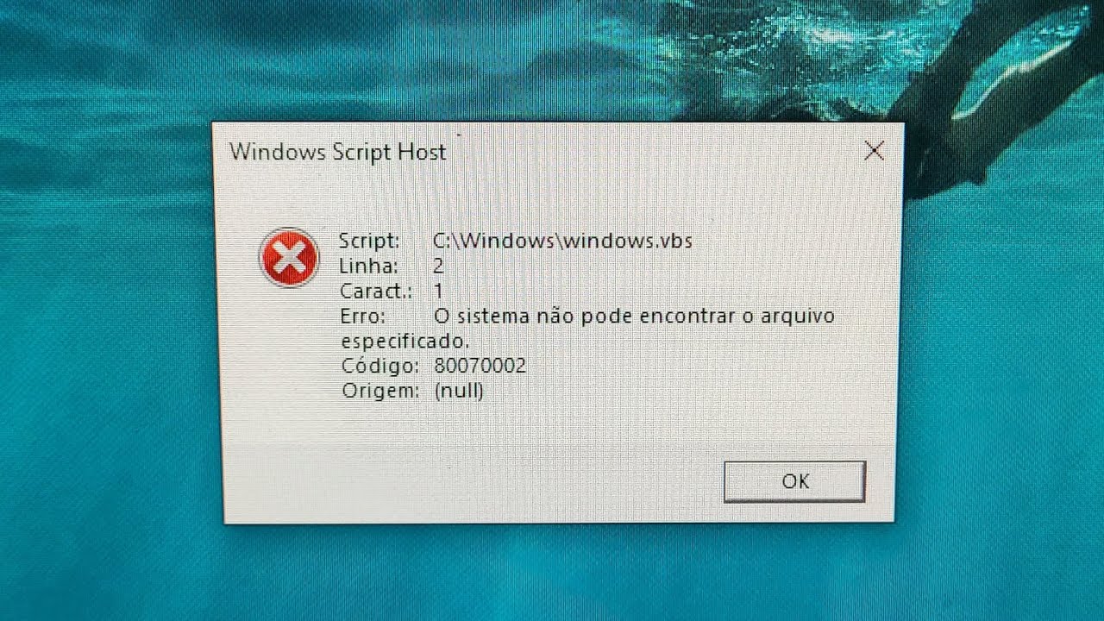The height and width of the screenshot is (621, 1104).
Task: Click the error code 80070002
Action: point(480,366)
